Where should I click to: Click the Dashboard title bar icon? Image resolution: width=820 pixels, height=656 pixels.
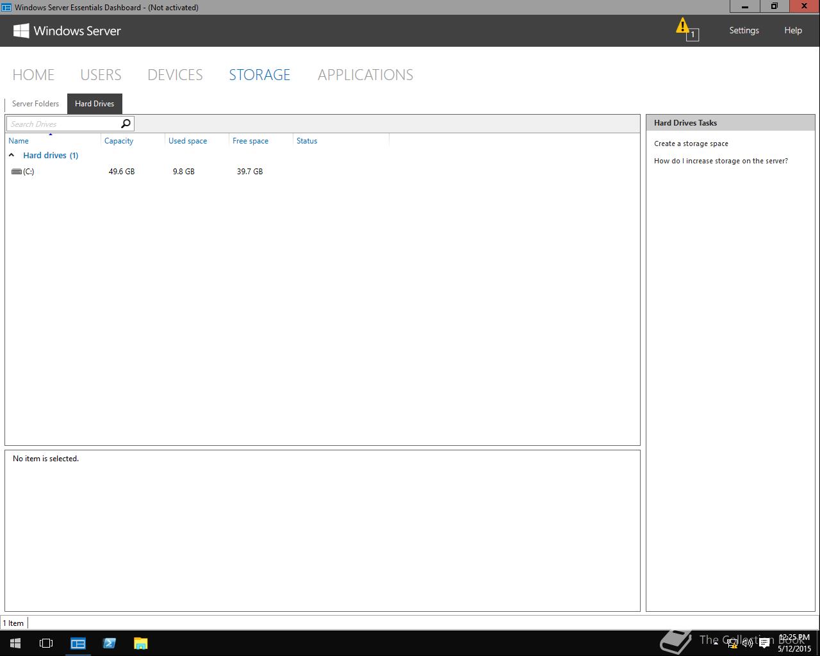(6, 7)
